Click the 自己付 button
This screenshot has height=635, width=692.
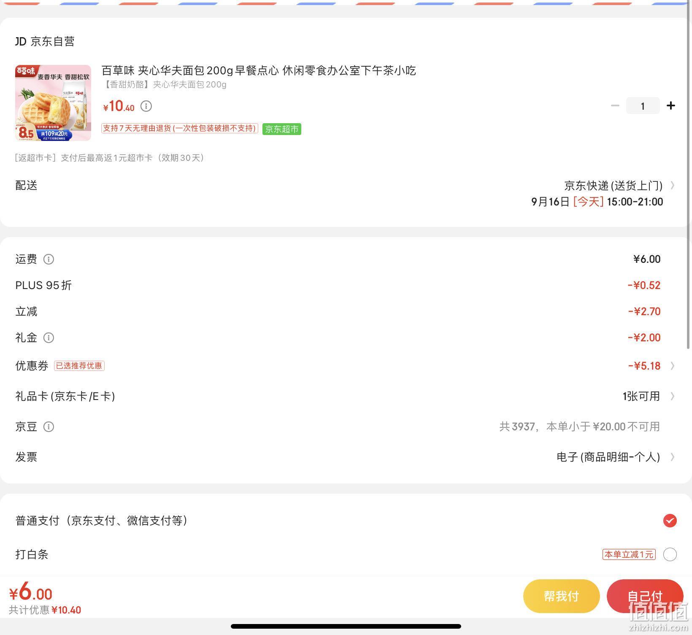click(x=645, y=596)
